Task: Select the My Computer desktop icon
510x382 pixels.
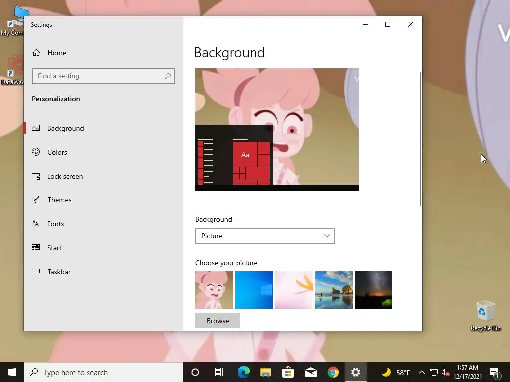Action: pos(12,21)
